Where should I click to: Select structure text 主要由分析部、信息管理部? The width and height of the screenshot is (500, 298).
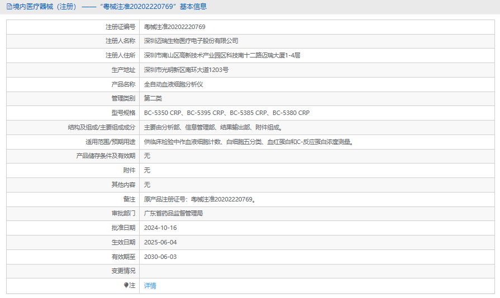[213, 127]
